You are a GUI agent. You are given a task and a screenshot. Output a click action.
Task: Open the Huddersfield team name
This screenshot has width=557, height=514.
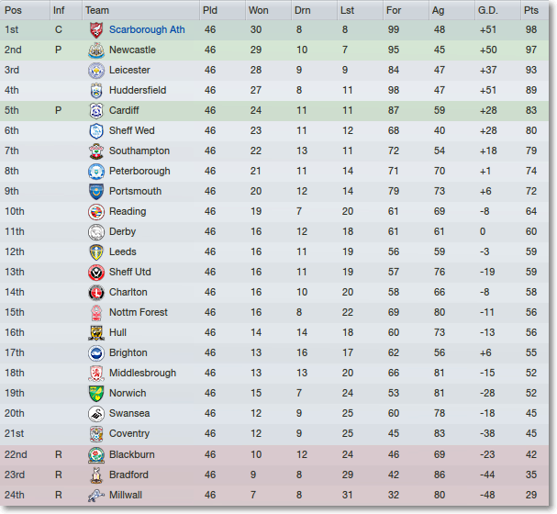138,90
